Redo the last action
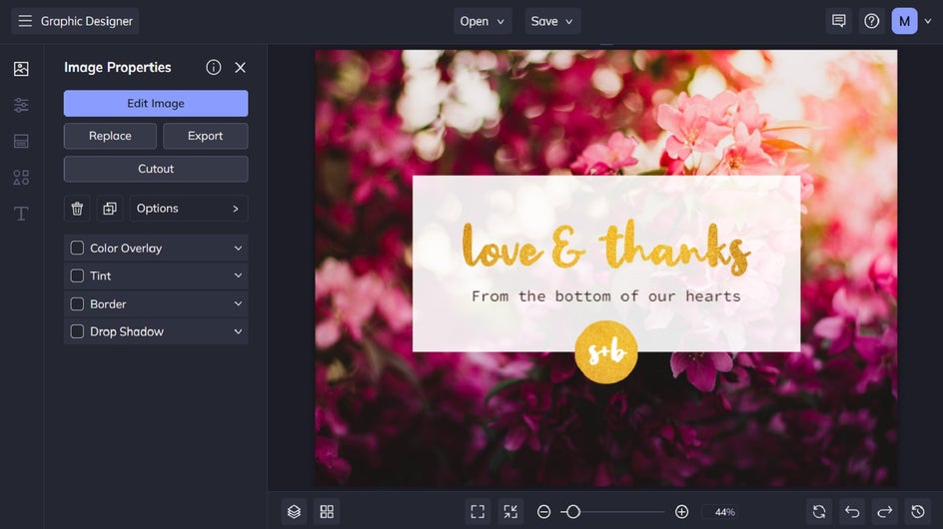This screenshot has width=943, height=529. 884,512
